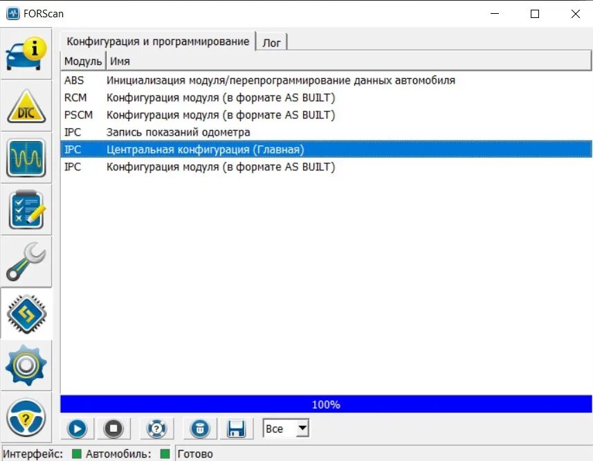593x461 pixels.
Task: Click the floppy disk save icon
Action: [237, 428]
